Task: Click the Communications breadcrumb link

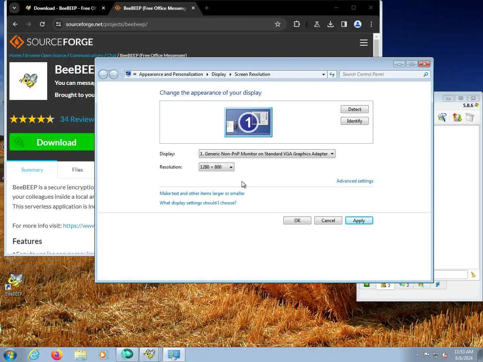Action: [x=86, y=55]
